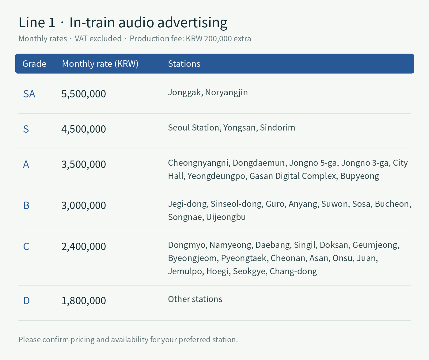Click the "Stations" column header
Screen dimensions: 429x360
(x=184, y=64)
